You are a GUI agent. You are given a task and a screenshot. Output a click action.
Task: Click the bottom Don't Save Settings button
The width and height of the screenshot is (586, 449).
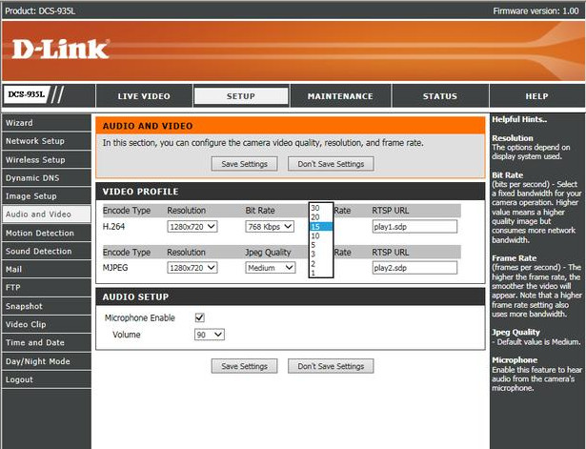(331, 366)
